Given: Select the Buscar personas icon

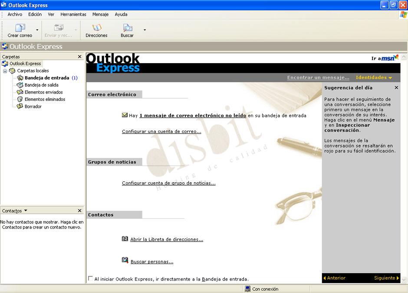Looking at the screenshot, I should point(125,261).
